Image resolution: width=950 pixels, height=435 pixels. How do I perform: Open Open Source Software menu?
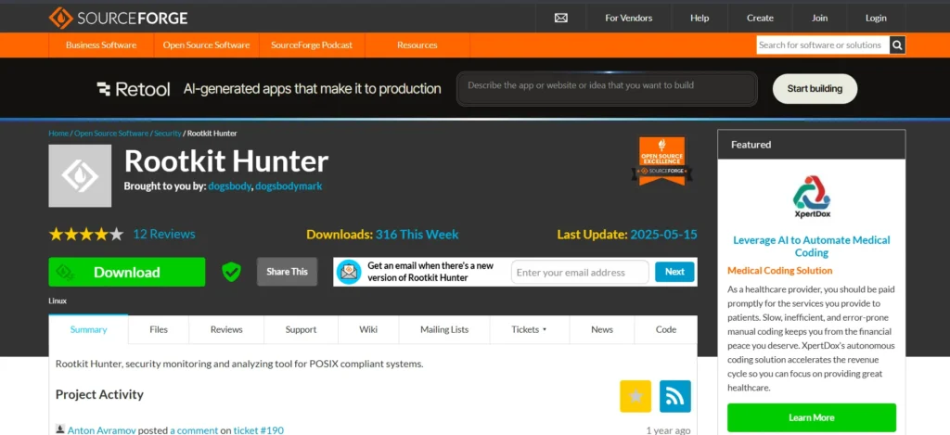(x=206, y=45)
